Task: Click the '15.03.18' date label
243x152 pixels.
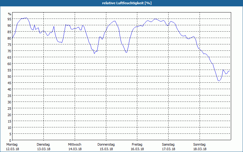Action: (106, 149)
